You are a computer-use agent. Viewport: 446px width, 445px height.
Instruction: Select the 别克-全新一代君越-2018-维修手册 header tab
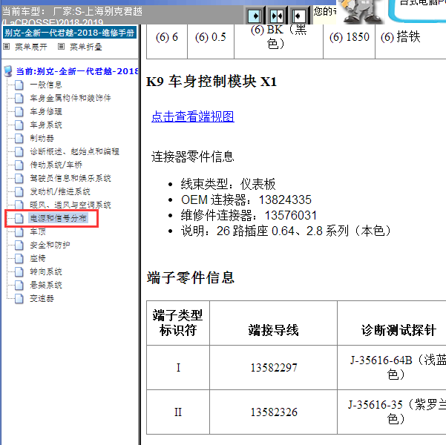tap(70, 33)
